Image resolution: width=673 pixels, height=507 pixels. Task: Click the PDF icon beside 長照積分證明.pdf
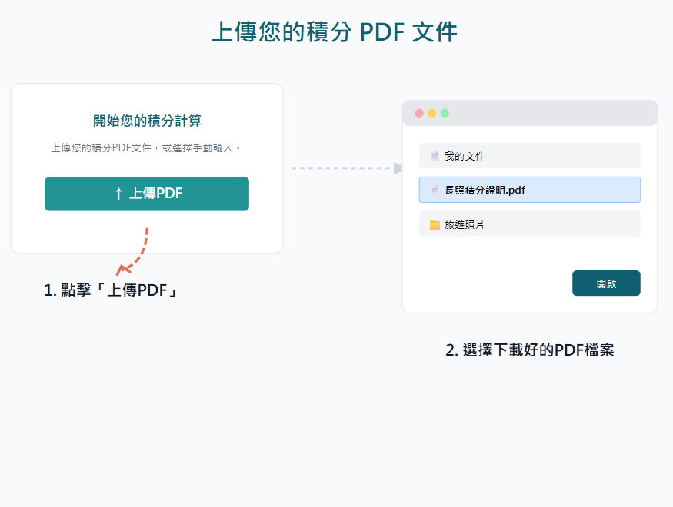pos(435,190)
